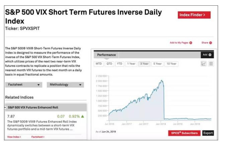Viewport: 225px width, 142px height.
Task: Click the green up-triangle change indicator
Action: (x=83, y=116)
